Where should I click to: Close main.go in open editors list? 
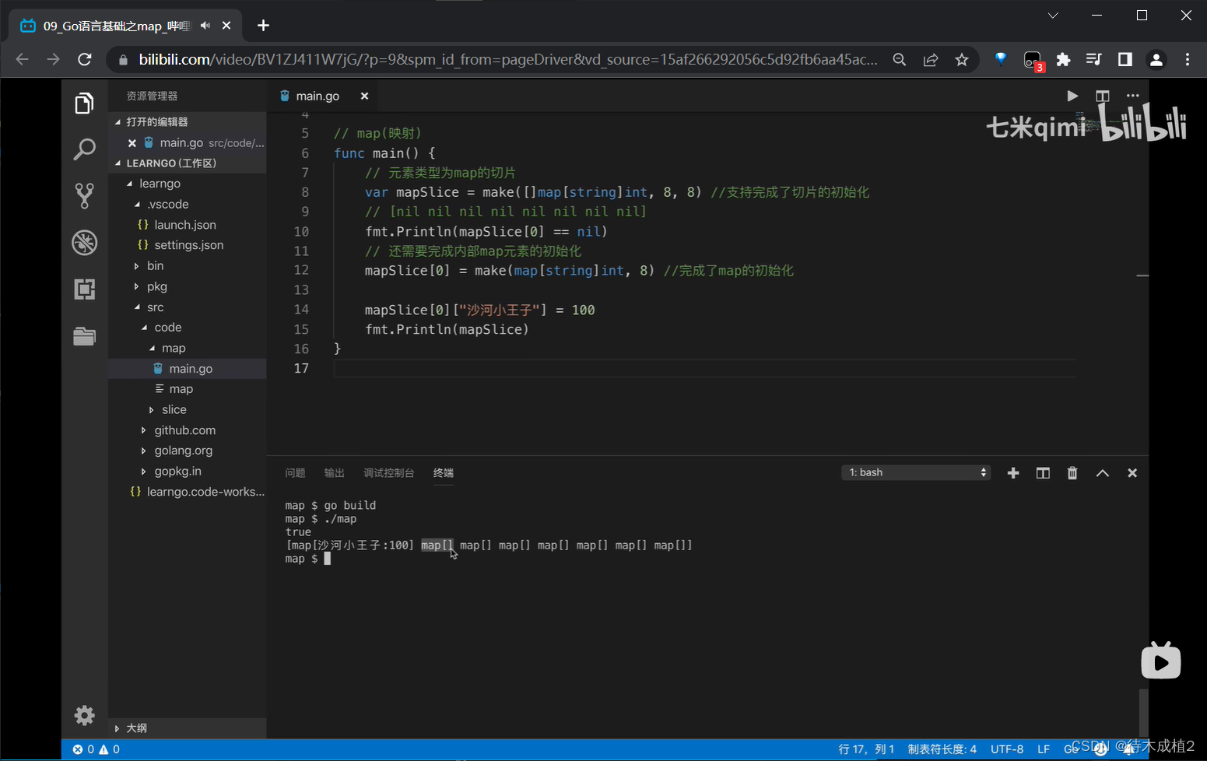point(132,143)
